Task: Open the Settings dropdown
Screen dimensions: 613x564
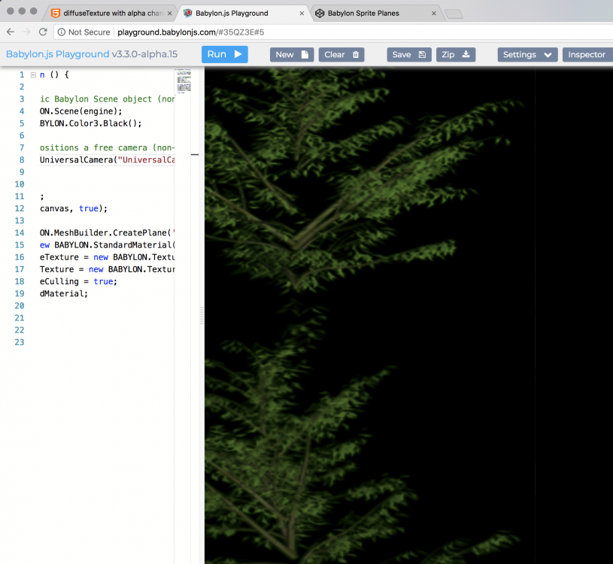Action: coord(527,55)
